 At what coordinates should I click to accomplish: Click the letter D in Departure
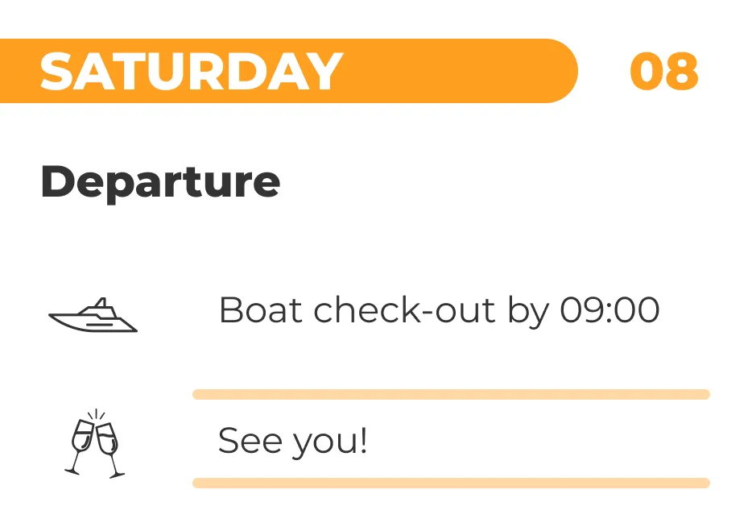click(58, 182)
